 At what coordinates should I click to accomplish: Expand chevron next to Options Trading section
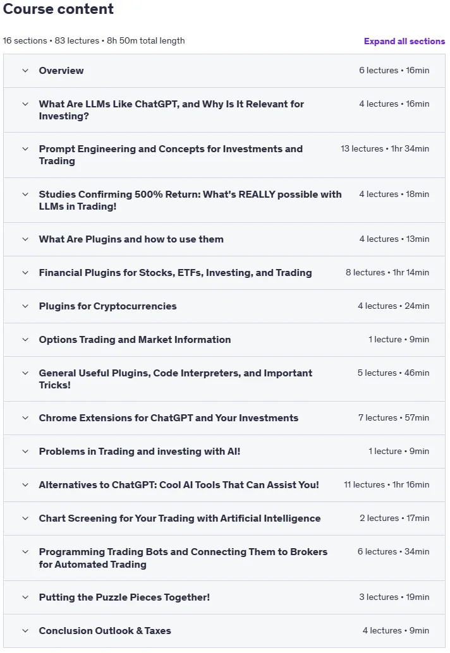click(x=25, y=339)
